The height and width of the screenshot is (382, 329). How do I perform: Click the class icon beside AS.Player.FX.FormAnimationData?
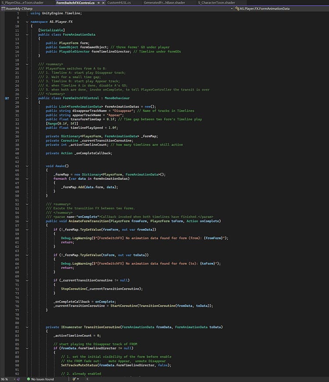click(237, 8)
